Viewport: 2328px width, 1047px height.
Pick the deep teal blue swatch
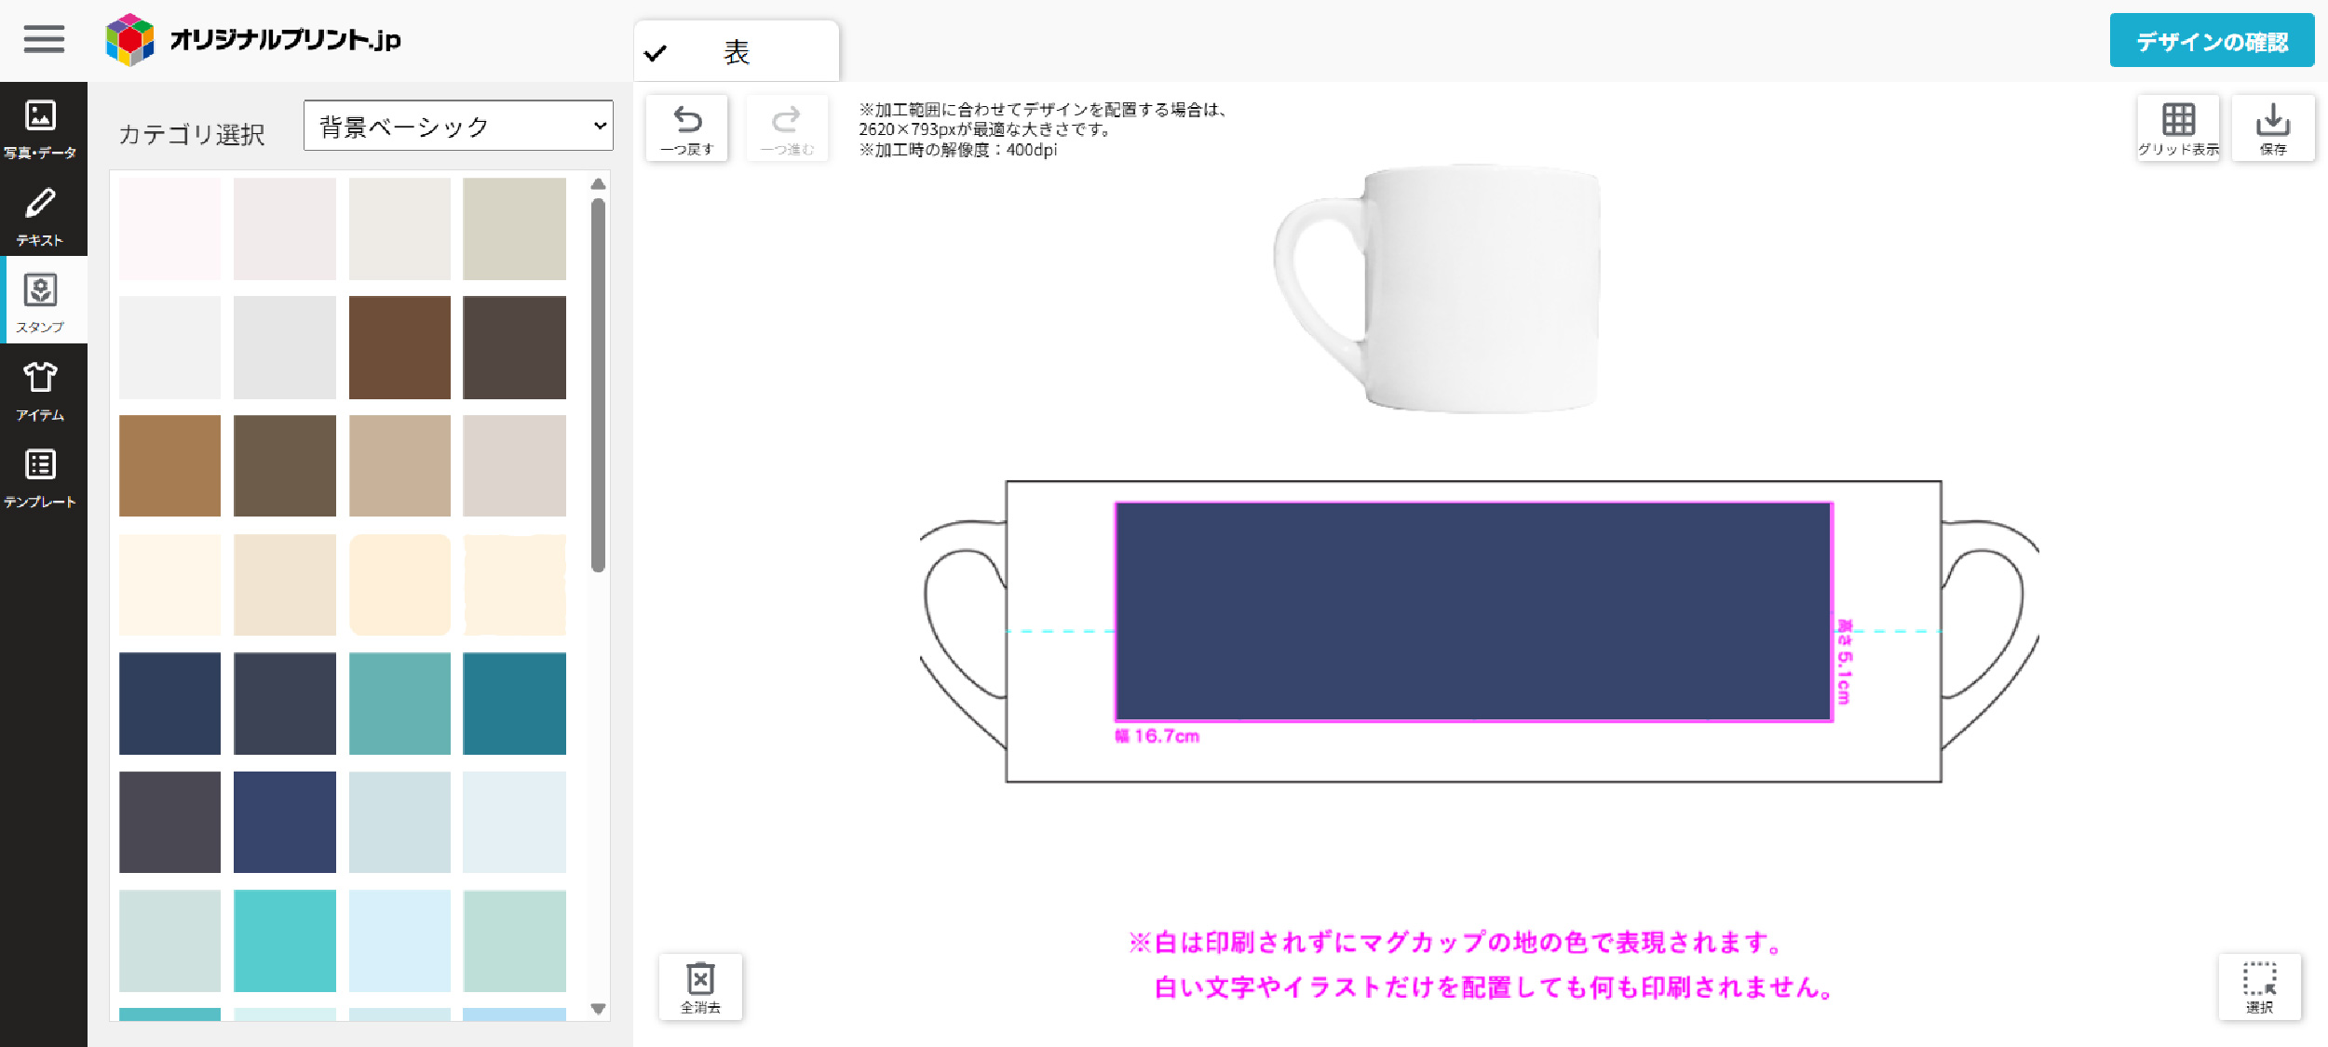[x=514, y=703]
